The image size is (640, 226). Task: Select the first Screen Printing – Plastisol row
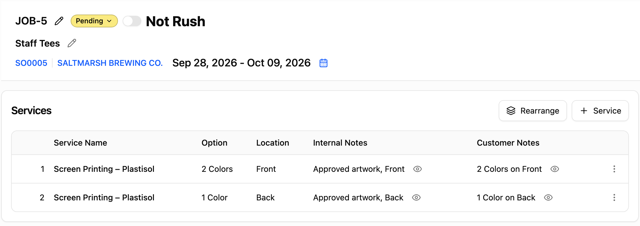click(x=320, y=169)
